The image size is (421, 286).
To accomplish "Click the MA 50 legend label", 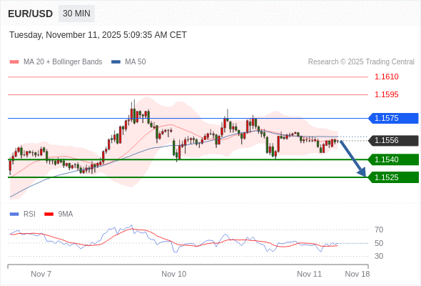I will coord(136,62).
